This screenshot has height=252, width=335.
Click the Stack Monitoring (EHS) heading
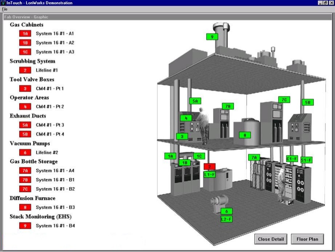tap(41, 217)
